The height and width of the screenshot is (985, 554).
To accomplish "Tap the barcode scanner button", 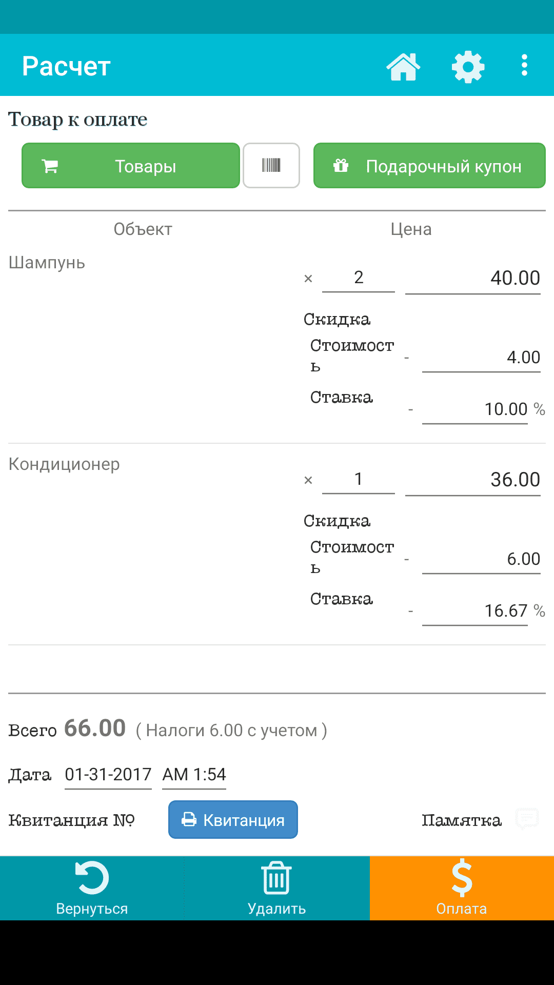I will point(271,165).
